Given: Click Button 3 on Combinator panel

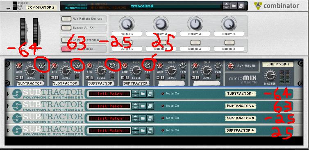Looking at the screenshot, I should pos(195,43).
